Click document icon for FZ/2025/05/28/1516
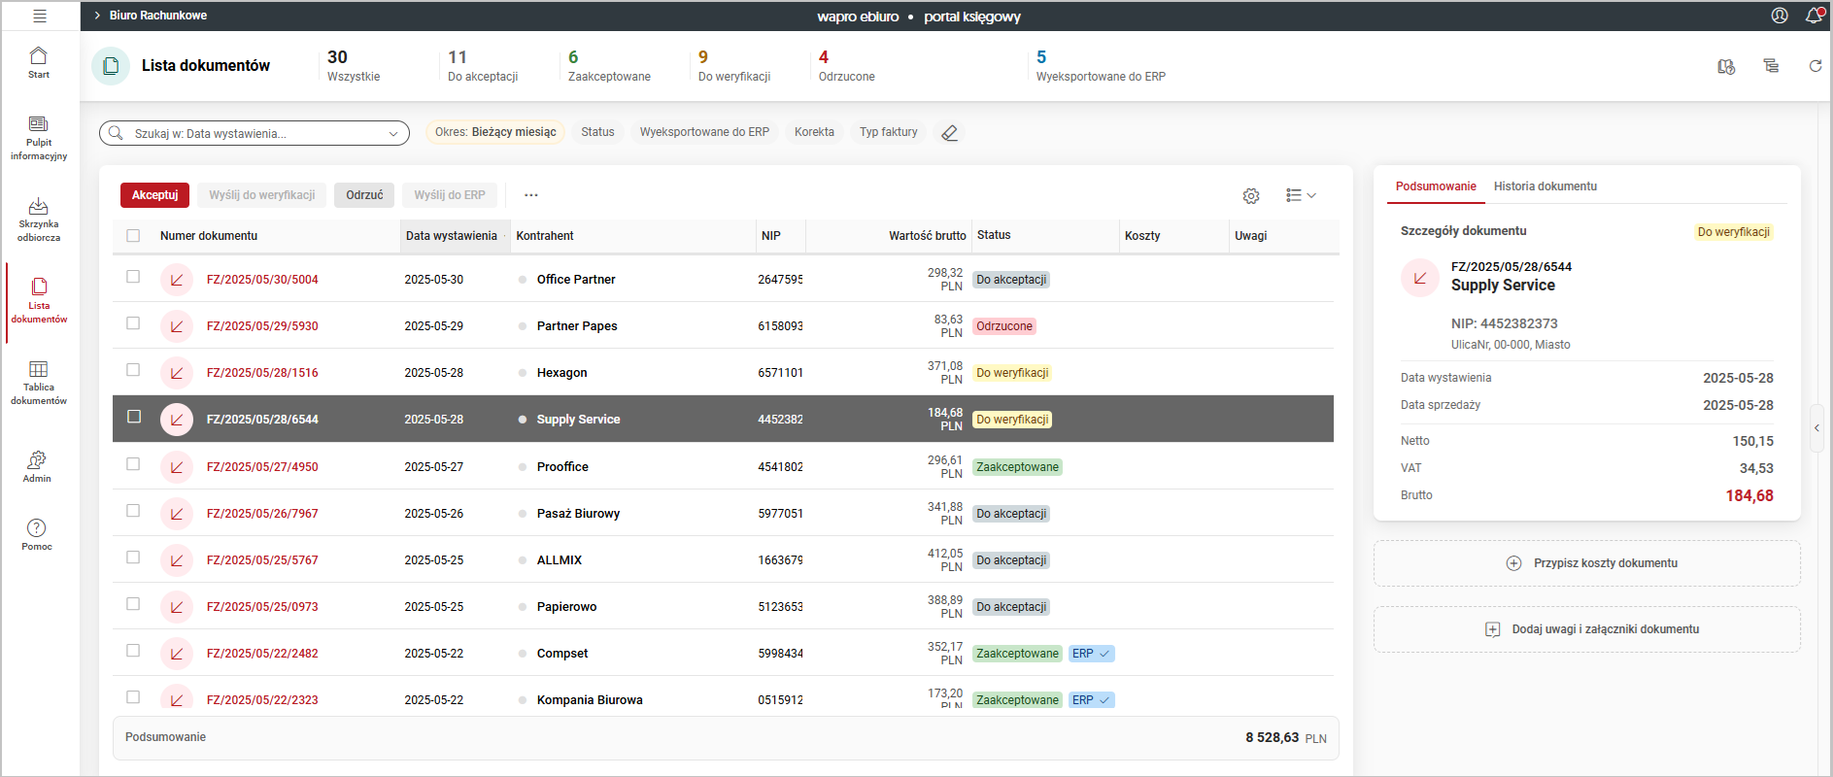The height and width of the screenshot is (777, 1833). point(177,373)
